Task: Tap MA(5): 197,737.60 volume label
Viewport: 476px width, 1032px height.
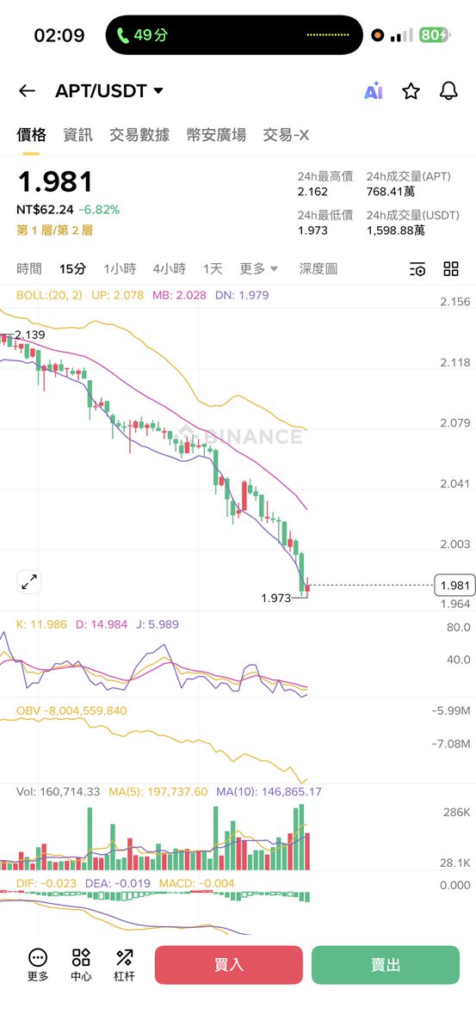Action: click(158, 791)
